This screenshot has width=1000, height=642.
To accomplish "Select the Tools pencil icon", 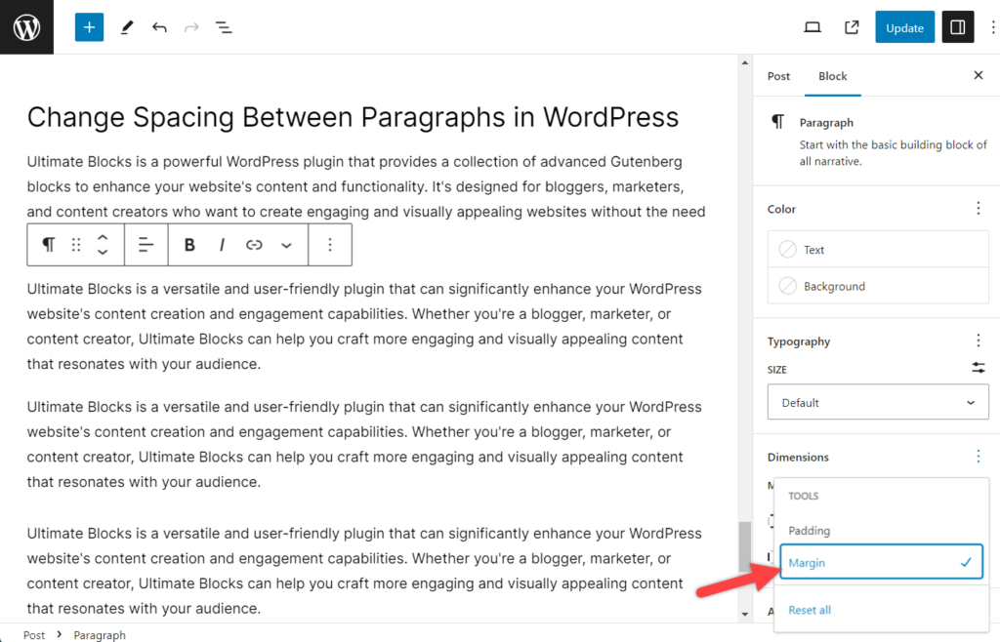I will [126, 26].
